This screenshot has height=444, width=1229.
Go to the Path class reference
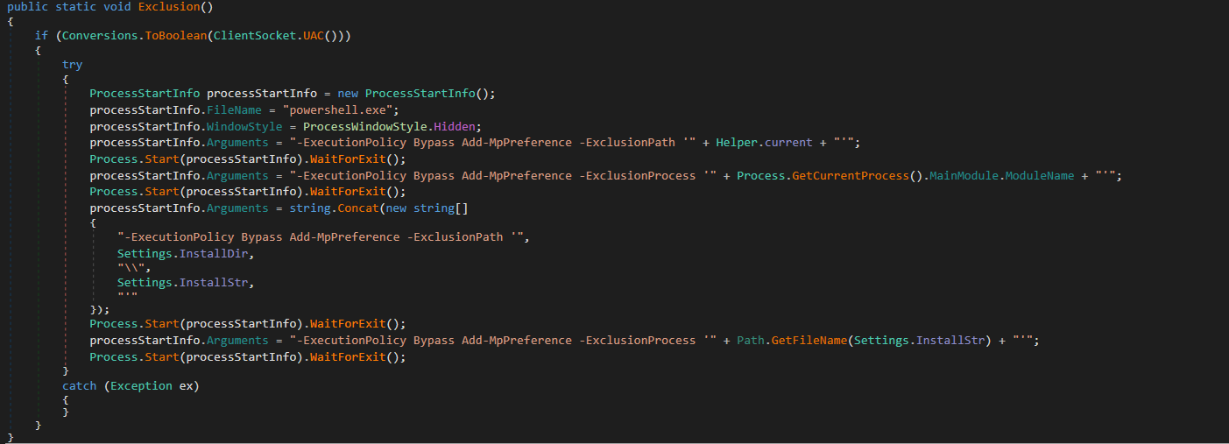pos(751,341)
